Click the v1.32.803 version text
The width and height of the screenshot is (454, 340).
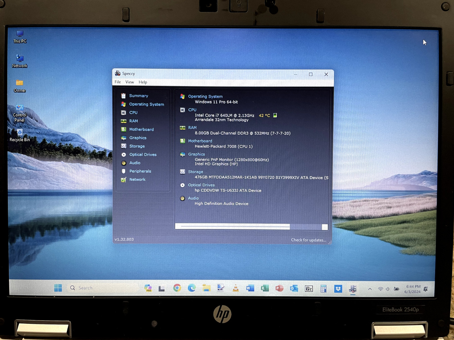point(124,239)
